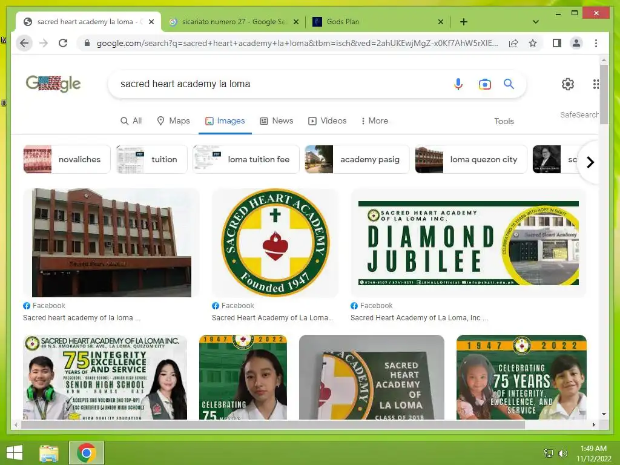Click the vertical page scrollbar
The height and width of the screenshot is (465, 620).
604,94
